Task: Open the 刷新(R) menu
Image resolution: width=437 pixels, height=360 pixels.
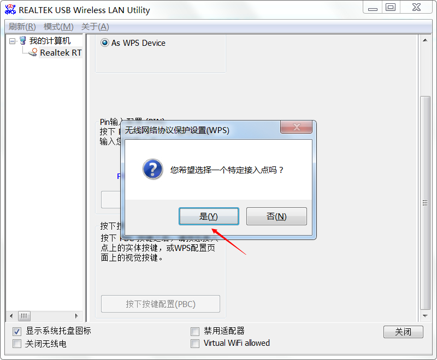Action: (22, 27)
